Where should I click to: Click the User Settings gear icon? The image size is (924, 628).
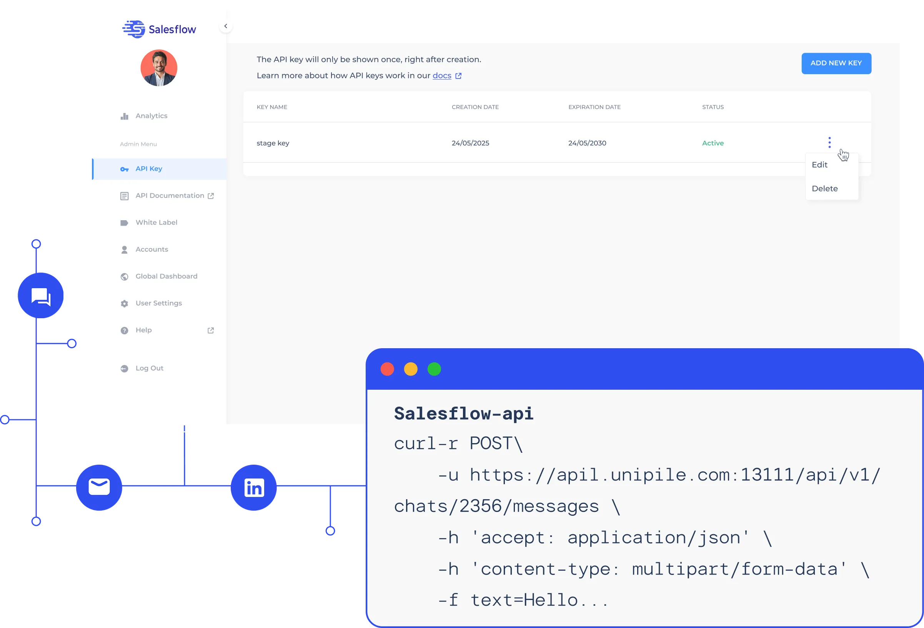coord(125,304)
